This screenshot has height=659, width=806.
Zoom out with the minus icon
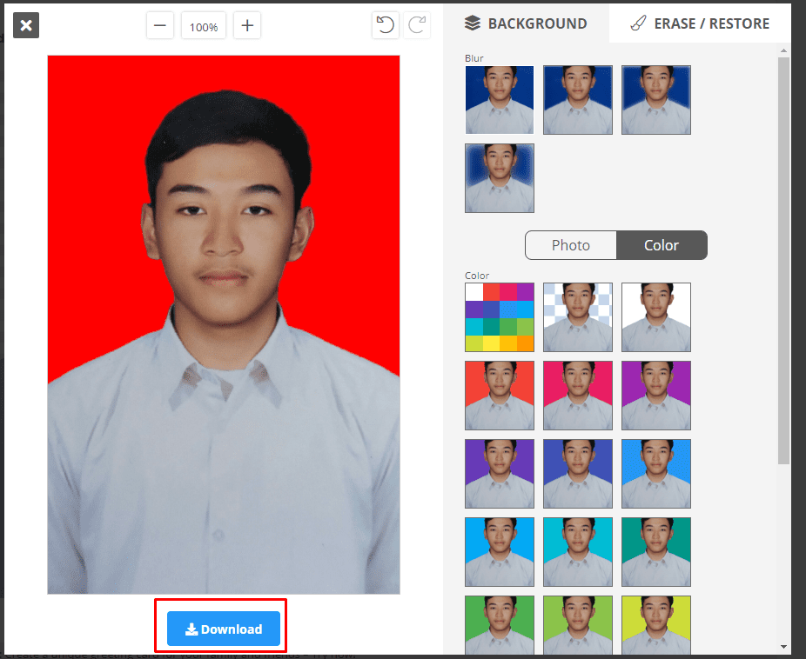[x=159, y=26]
